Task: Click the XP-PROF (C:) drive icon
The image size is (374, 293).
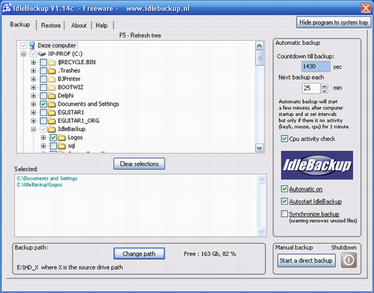Action: (x=41, y=54)
